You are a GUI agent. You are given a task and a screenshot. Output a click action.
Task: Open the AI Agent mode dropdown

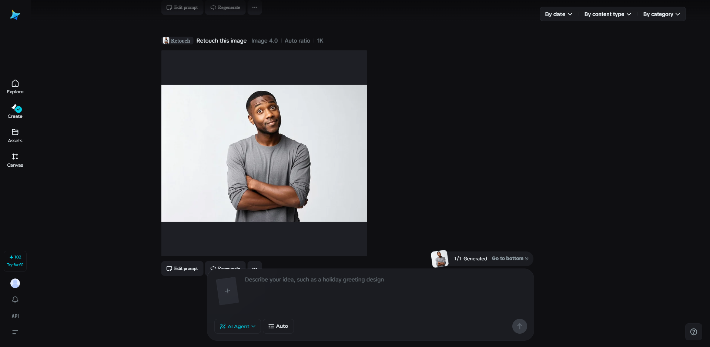(x=238, y=326)
